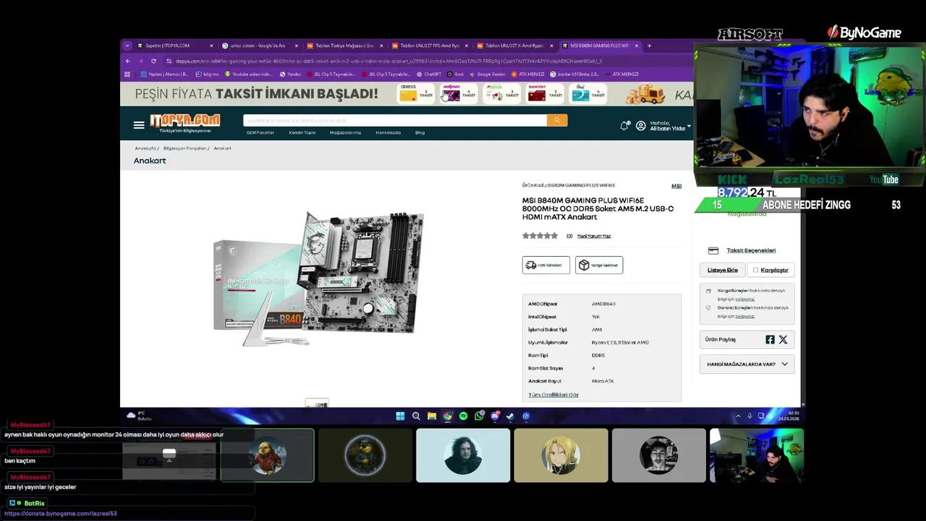
Task: Click the Youtube video indir bookmark
Action: pyautogui.click(x=249, y=74)
